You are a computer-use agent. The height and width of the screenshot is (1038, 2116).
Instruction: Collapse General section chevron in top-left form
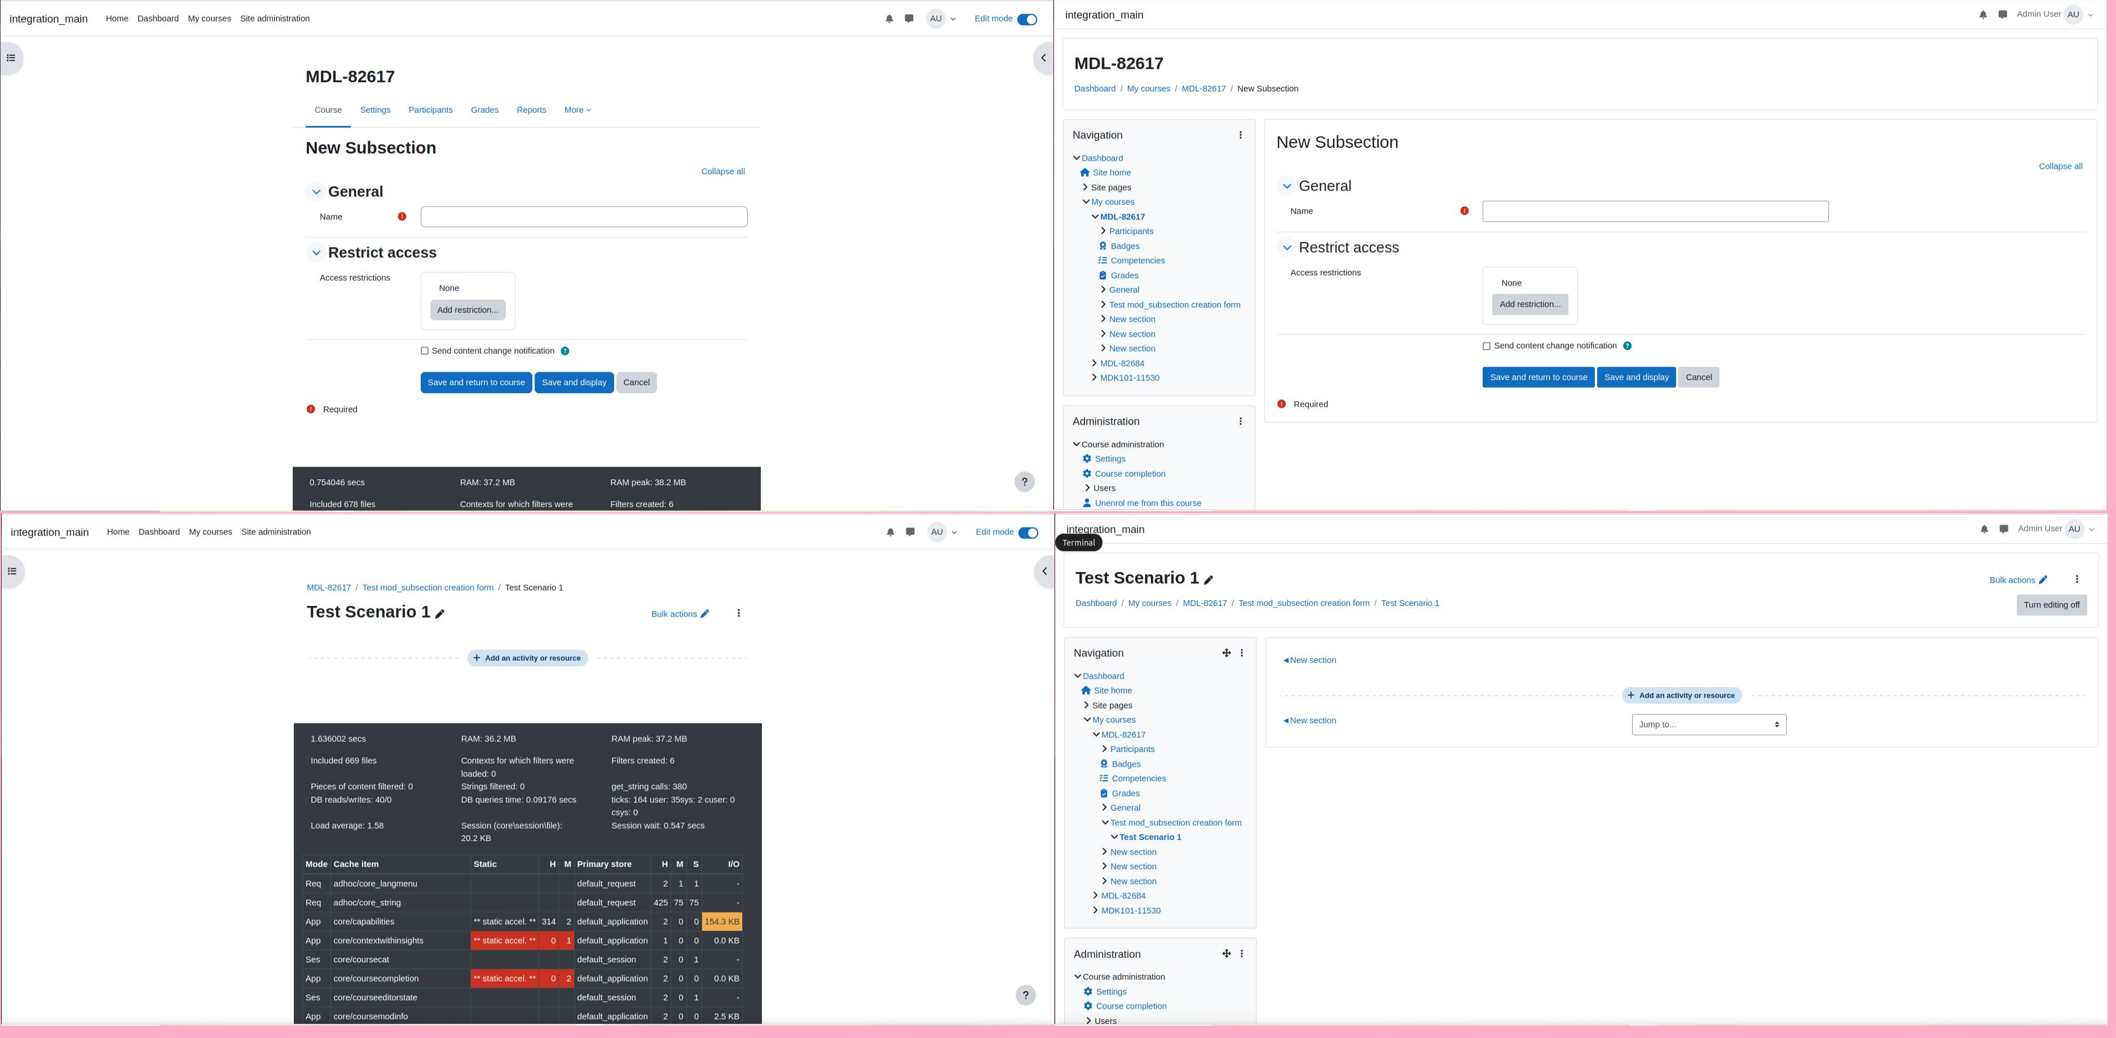[x=316, y=192]
